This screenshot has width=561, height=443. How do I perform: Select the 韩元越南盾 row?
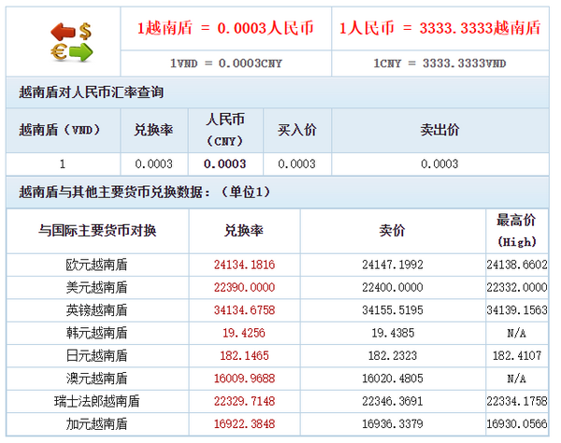(97, 334)
